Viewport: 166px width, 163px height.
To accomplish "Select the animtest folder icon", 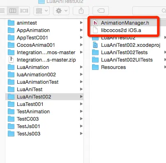I will coord(11,23).
